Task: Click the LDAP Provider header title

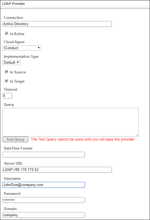Action: tap(13, 4)
